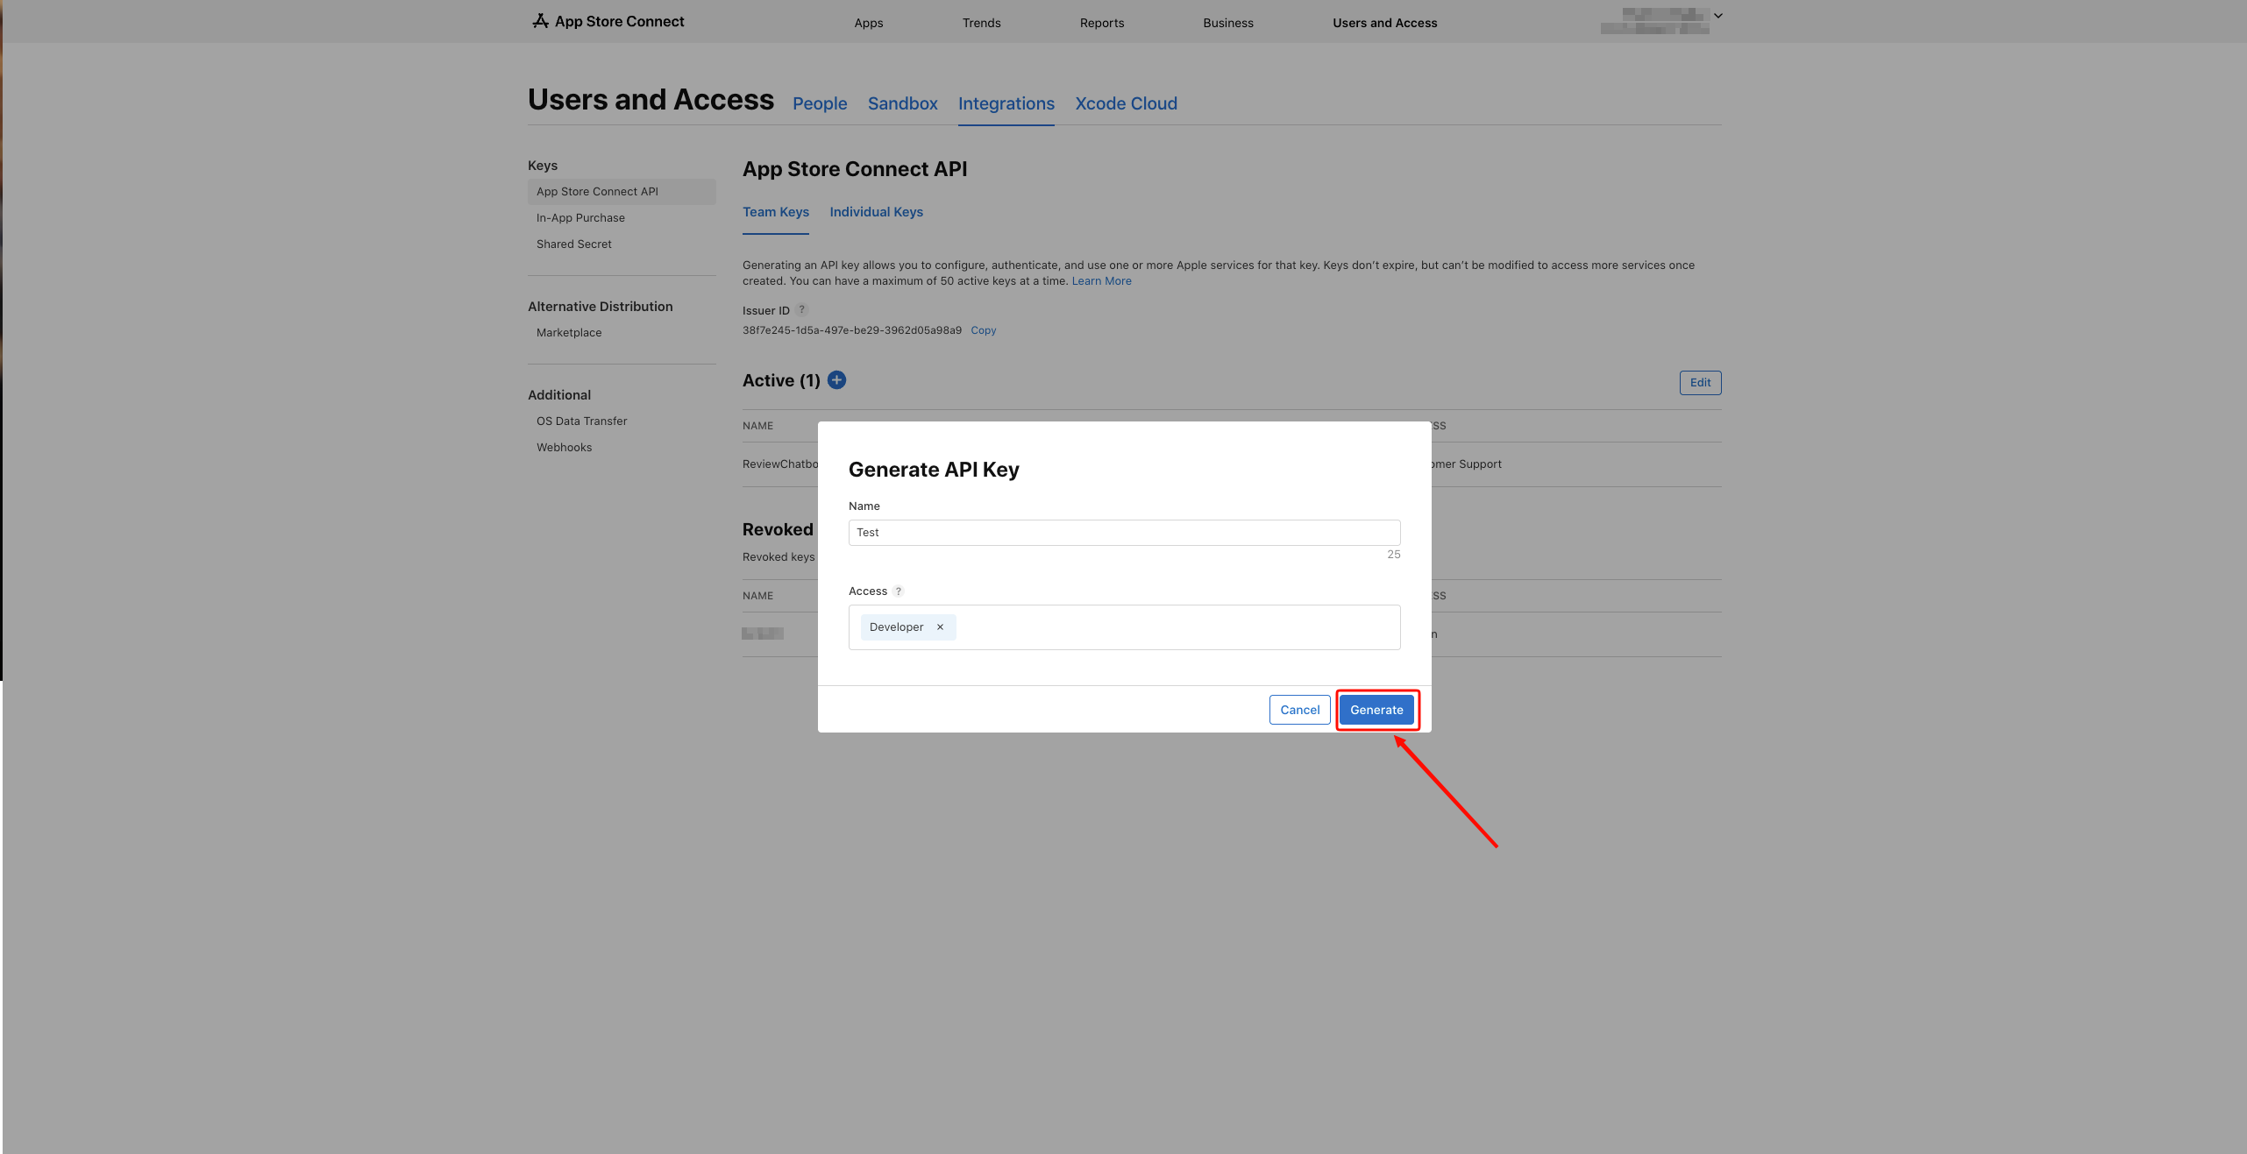Screen dimensions: 2247x1154
Task: Switch to the Integrations tab
Action: (1006, 103)
